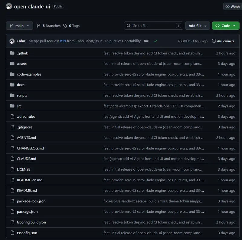
Task: Click the package.json file icon
Action: coord(12,212)
